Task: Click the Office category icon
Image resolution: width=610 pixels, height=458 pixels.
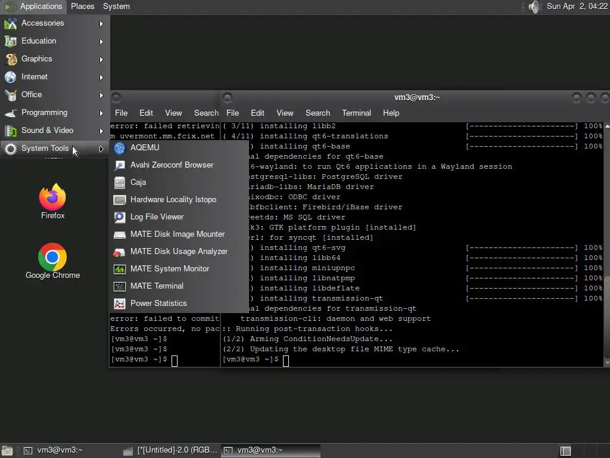Action: pyautogui.click(x=11, y=95)
